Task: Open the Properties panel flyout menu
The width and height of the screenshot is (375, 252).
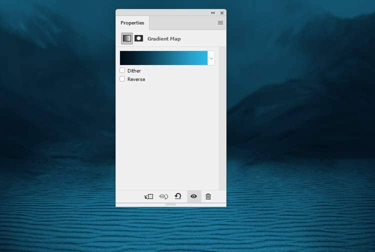Action: [x=220, y=22]
